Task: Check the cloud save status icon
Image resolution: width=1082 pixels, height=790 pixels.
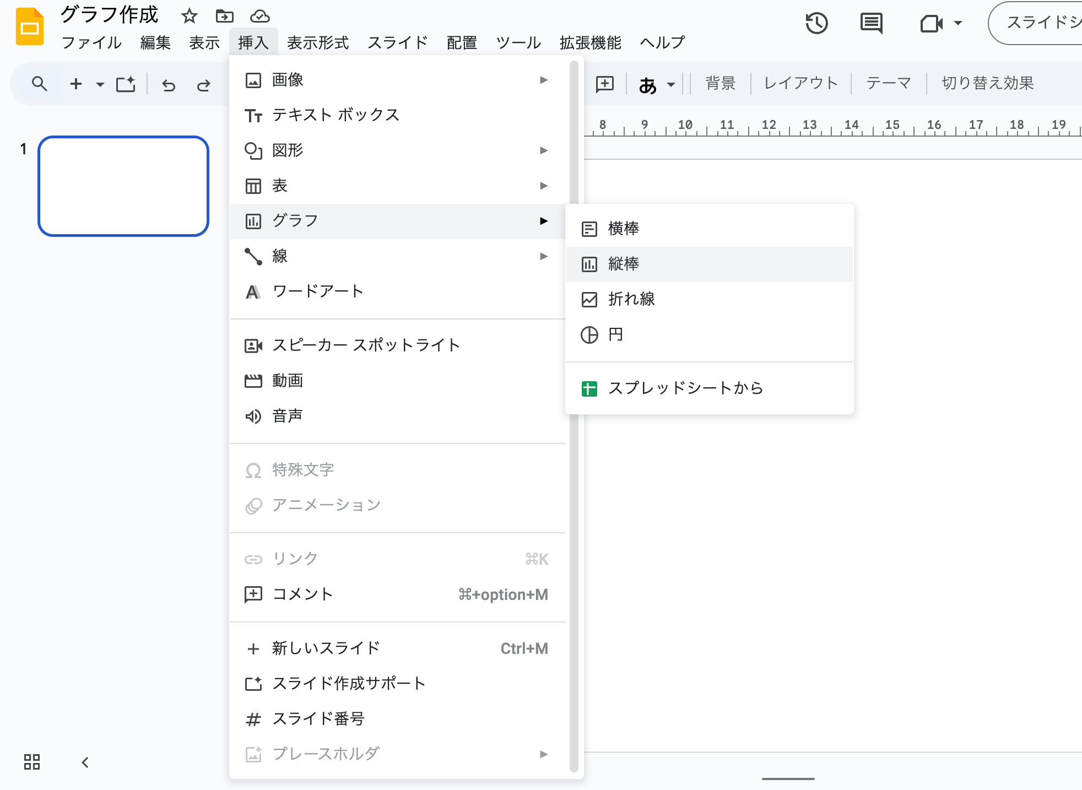Action: coord(259,16)
